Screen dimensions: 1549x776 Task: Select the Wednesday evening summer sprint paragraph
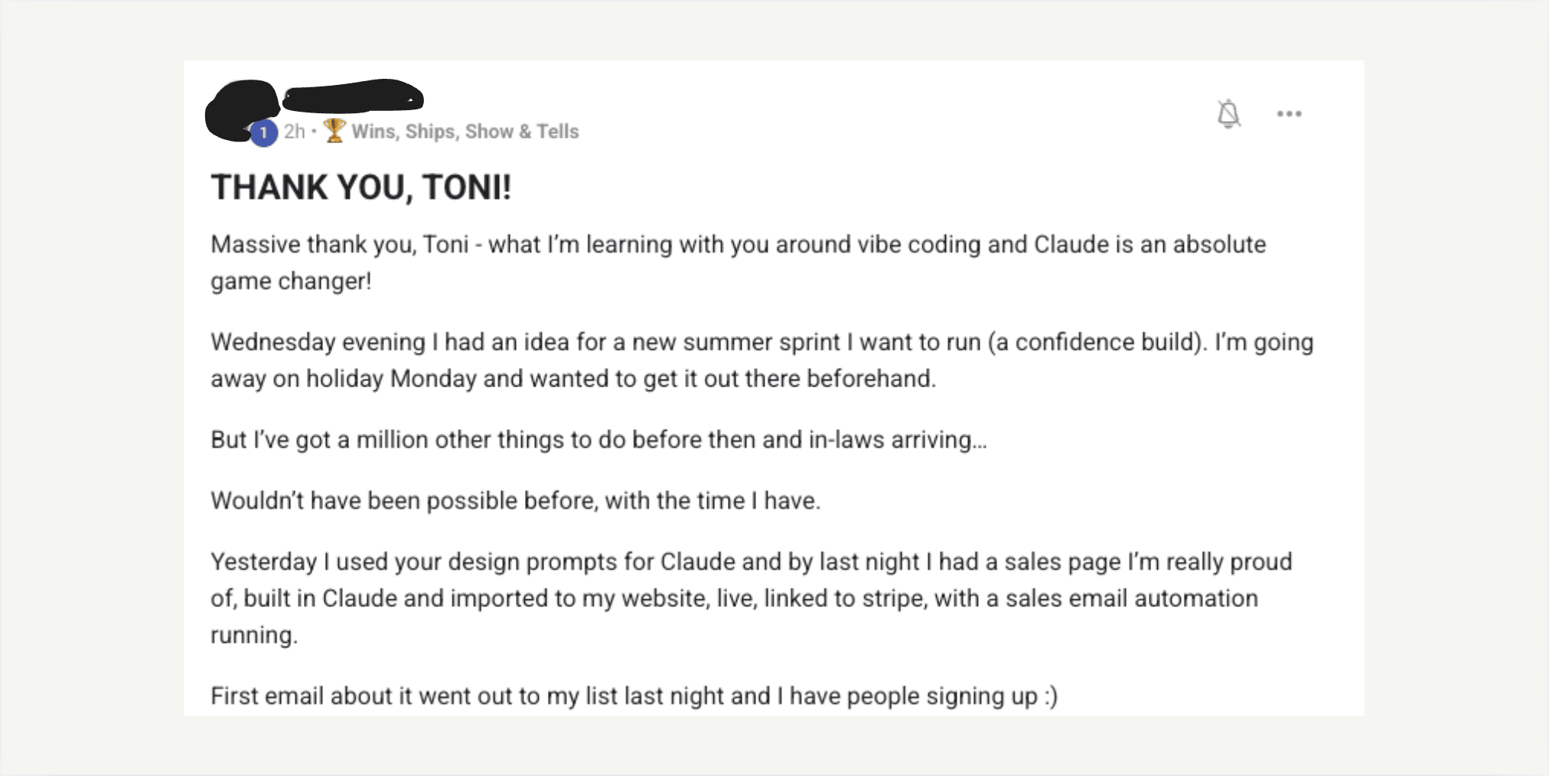(x=762, y=360)
